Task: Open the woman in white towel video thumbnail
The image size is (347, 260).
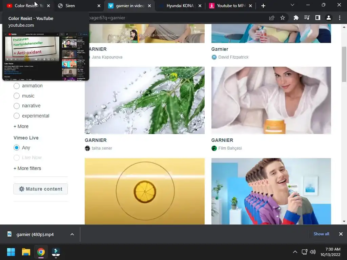Action: coord(271,100)
